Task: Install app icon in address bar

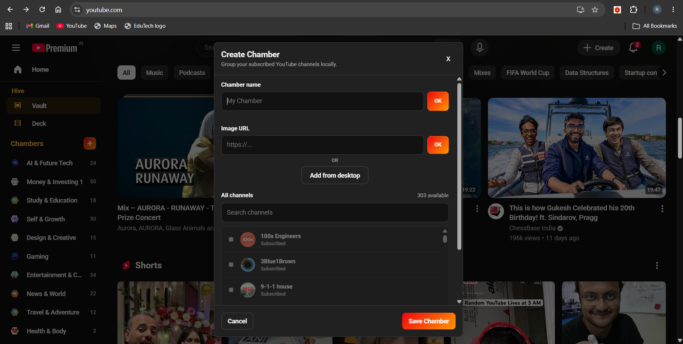Action: (580, 10)
